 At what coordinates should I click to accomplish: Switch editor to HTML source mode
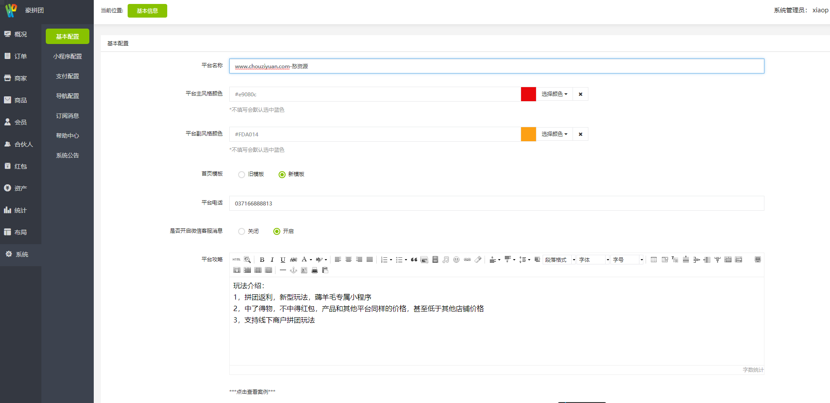(x=236, y=260)
